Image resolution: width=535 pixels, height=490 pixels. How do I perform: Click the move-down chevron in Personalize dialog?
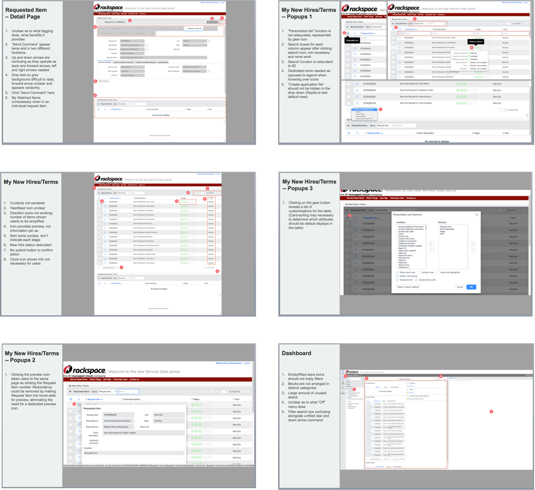click(473, 250)
